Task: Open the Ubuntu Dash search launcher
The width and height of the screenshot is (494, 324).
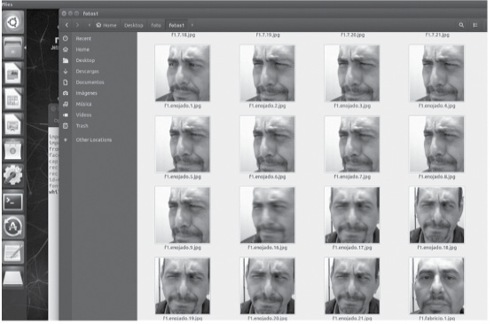Action: (13, 22)
